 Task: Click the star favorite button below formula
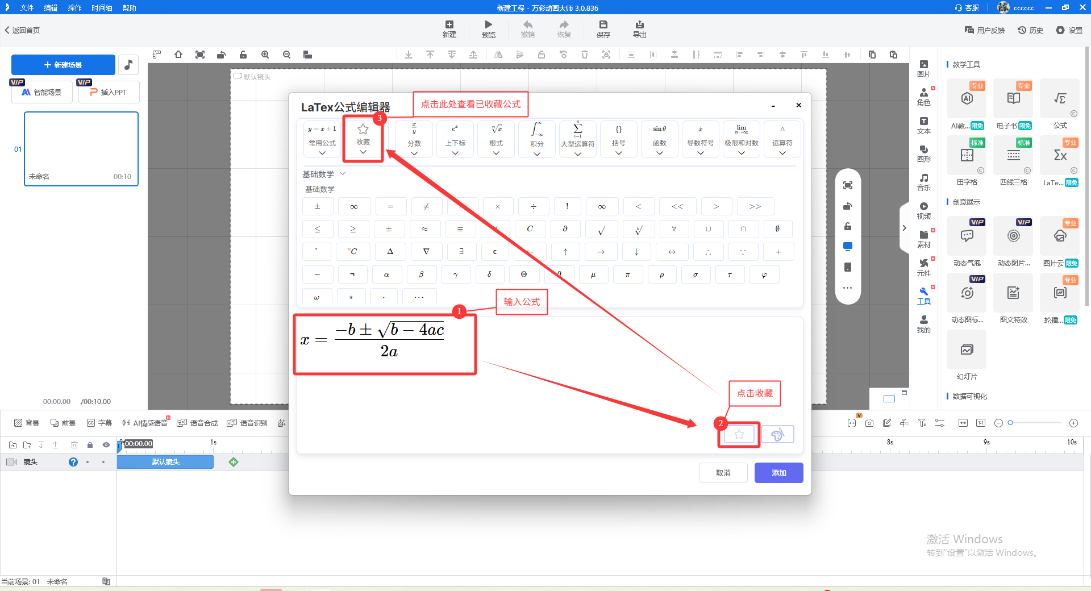[739, 435]
